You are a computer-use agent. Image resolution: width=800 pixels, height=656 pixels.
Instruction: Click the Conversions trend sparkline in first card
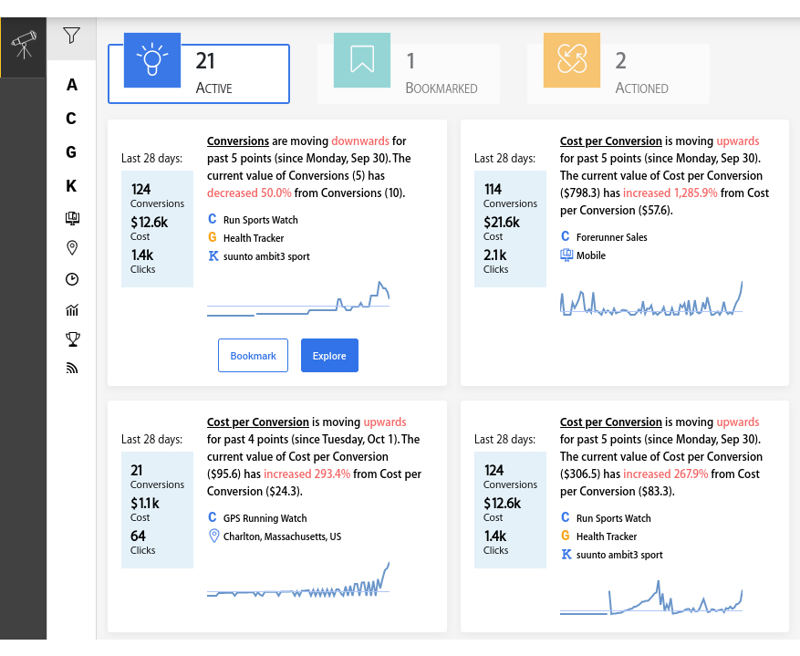click(x=298, y=299)
